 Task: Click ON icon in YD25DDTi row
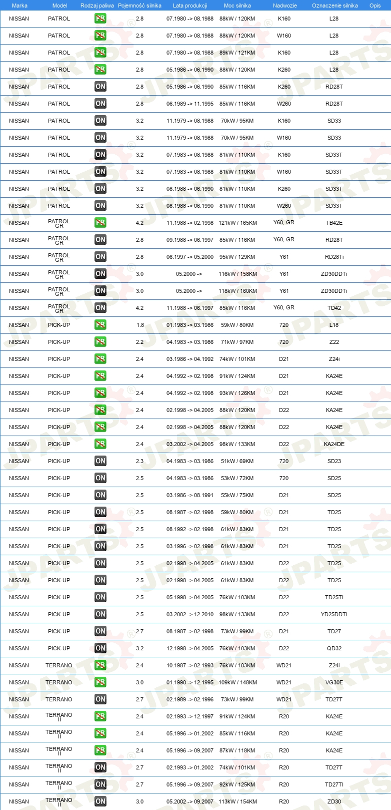(100, 614)
